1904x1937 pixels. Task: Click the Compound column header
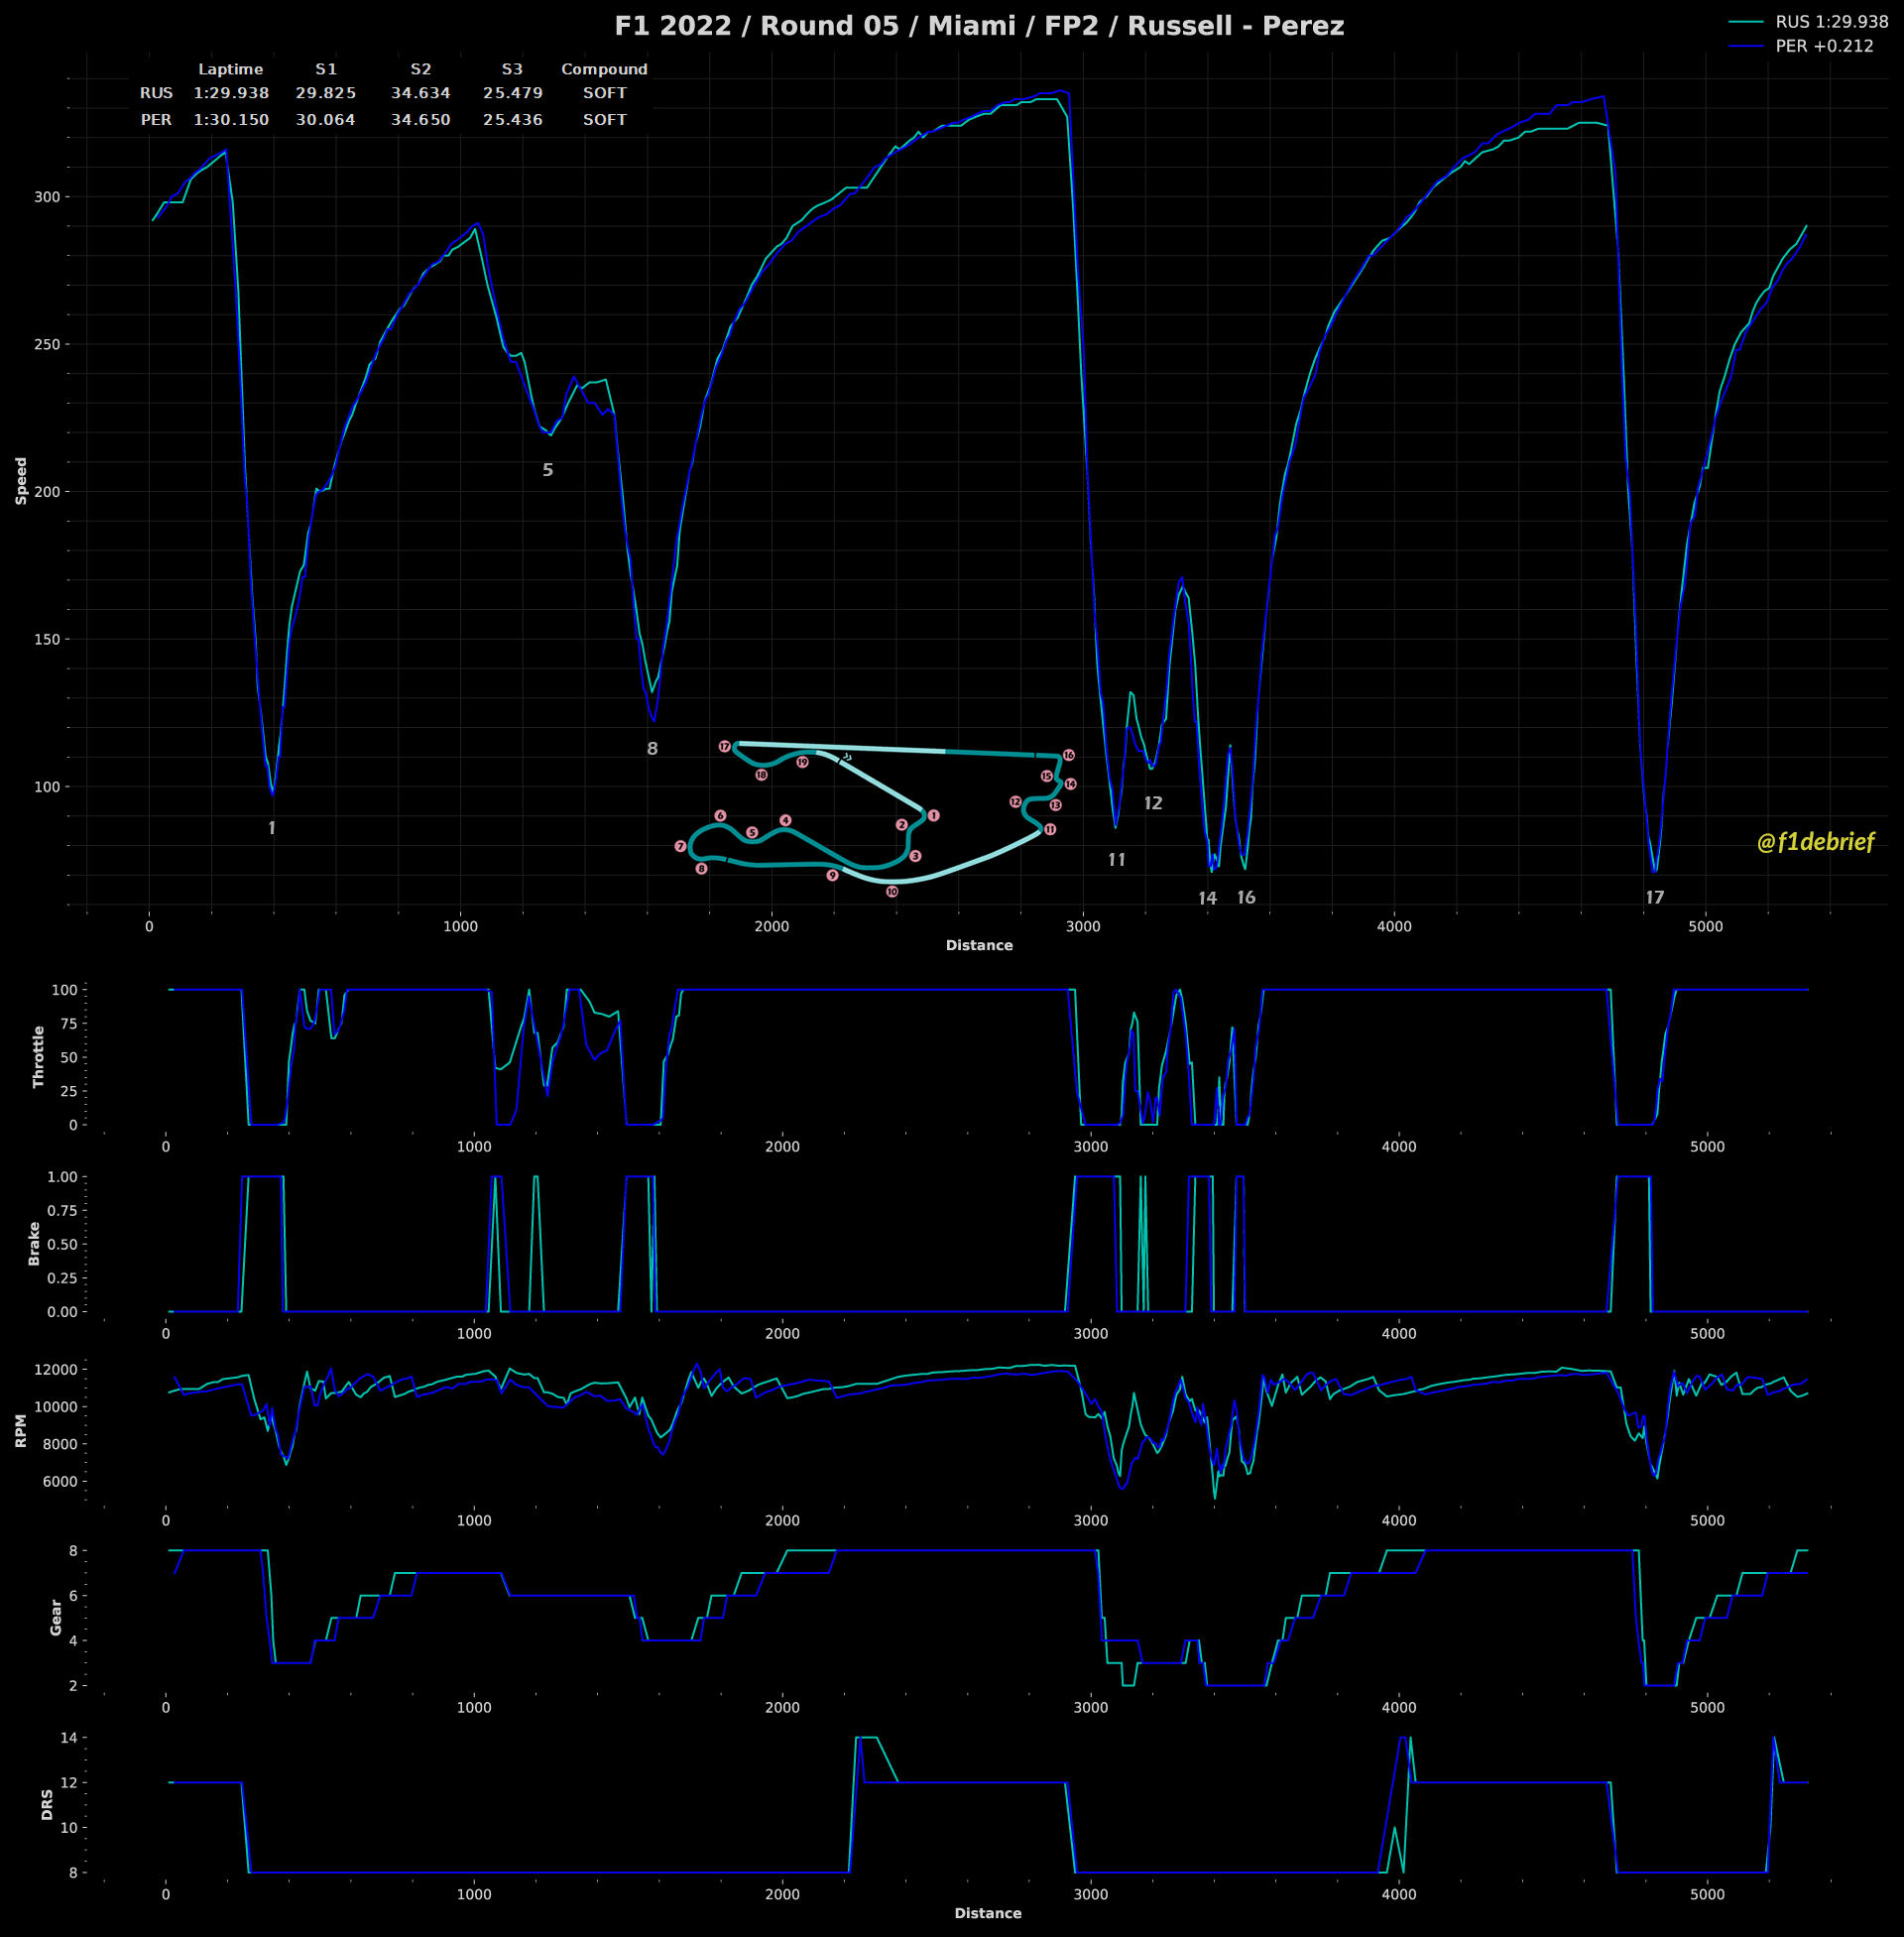click(604, 69)
